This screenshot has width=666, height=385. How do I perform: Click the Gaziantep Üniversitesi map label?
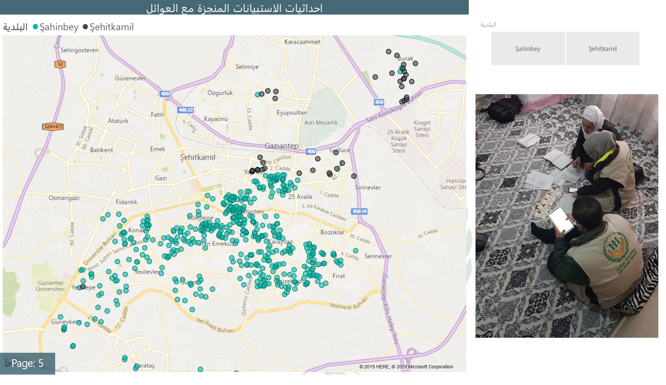pos(50,286)
